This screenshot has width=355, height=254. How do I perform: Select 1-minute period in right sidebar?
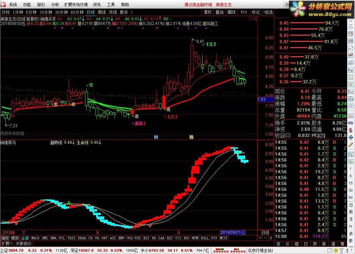pos(350,169)
